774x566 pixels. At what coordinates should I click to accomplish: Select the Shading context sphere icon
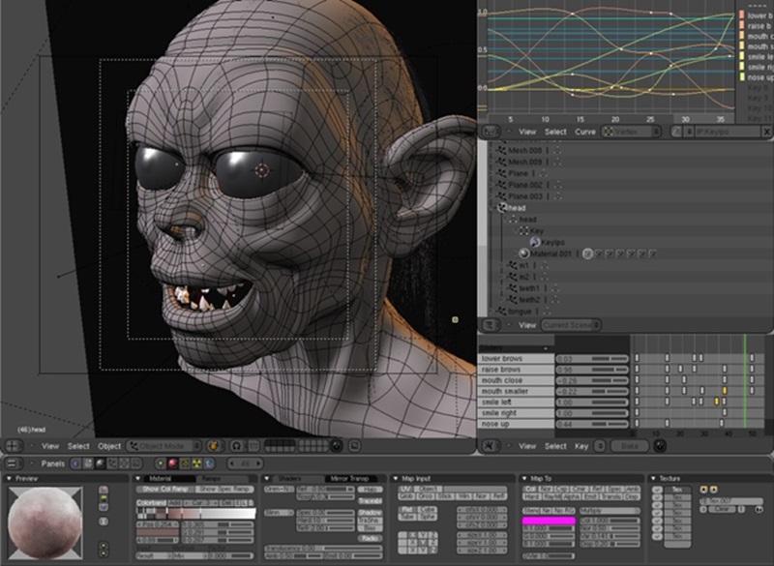(x=101, y=463)
